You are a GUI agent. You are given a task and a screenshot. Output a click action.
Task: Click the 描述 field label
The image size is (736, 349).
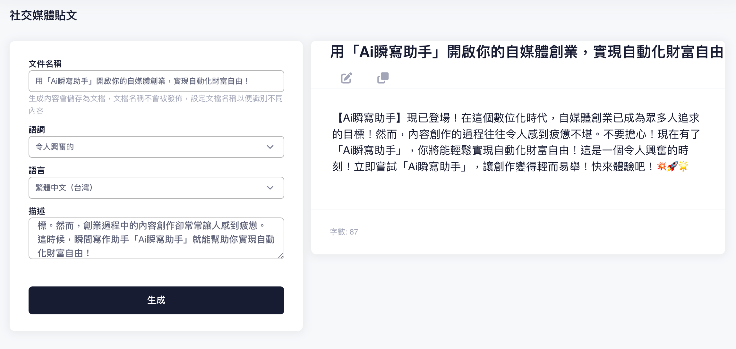click(37, 211)
